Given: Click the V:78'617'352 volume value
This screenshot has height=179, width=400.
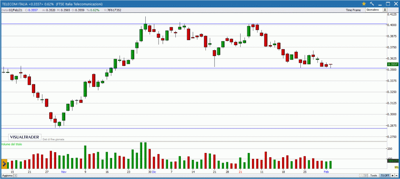Looking at the screenshot, I should coord(112,10).
